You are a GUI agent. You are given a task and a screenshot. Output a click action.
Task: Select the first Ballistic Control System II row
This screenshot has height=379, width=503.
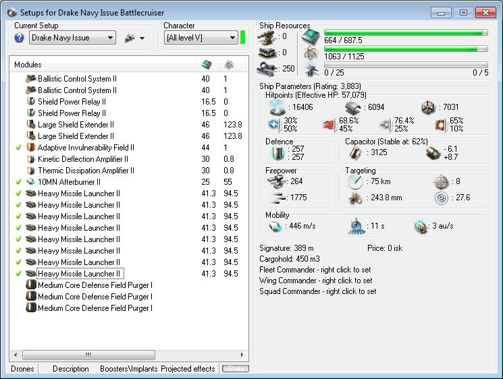point(128,79)
